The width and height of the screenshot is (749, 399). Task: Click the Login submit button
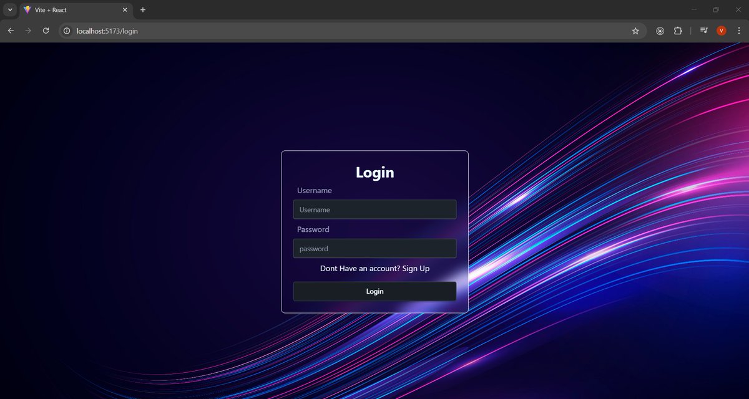[374, 291]
